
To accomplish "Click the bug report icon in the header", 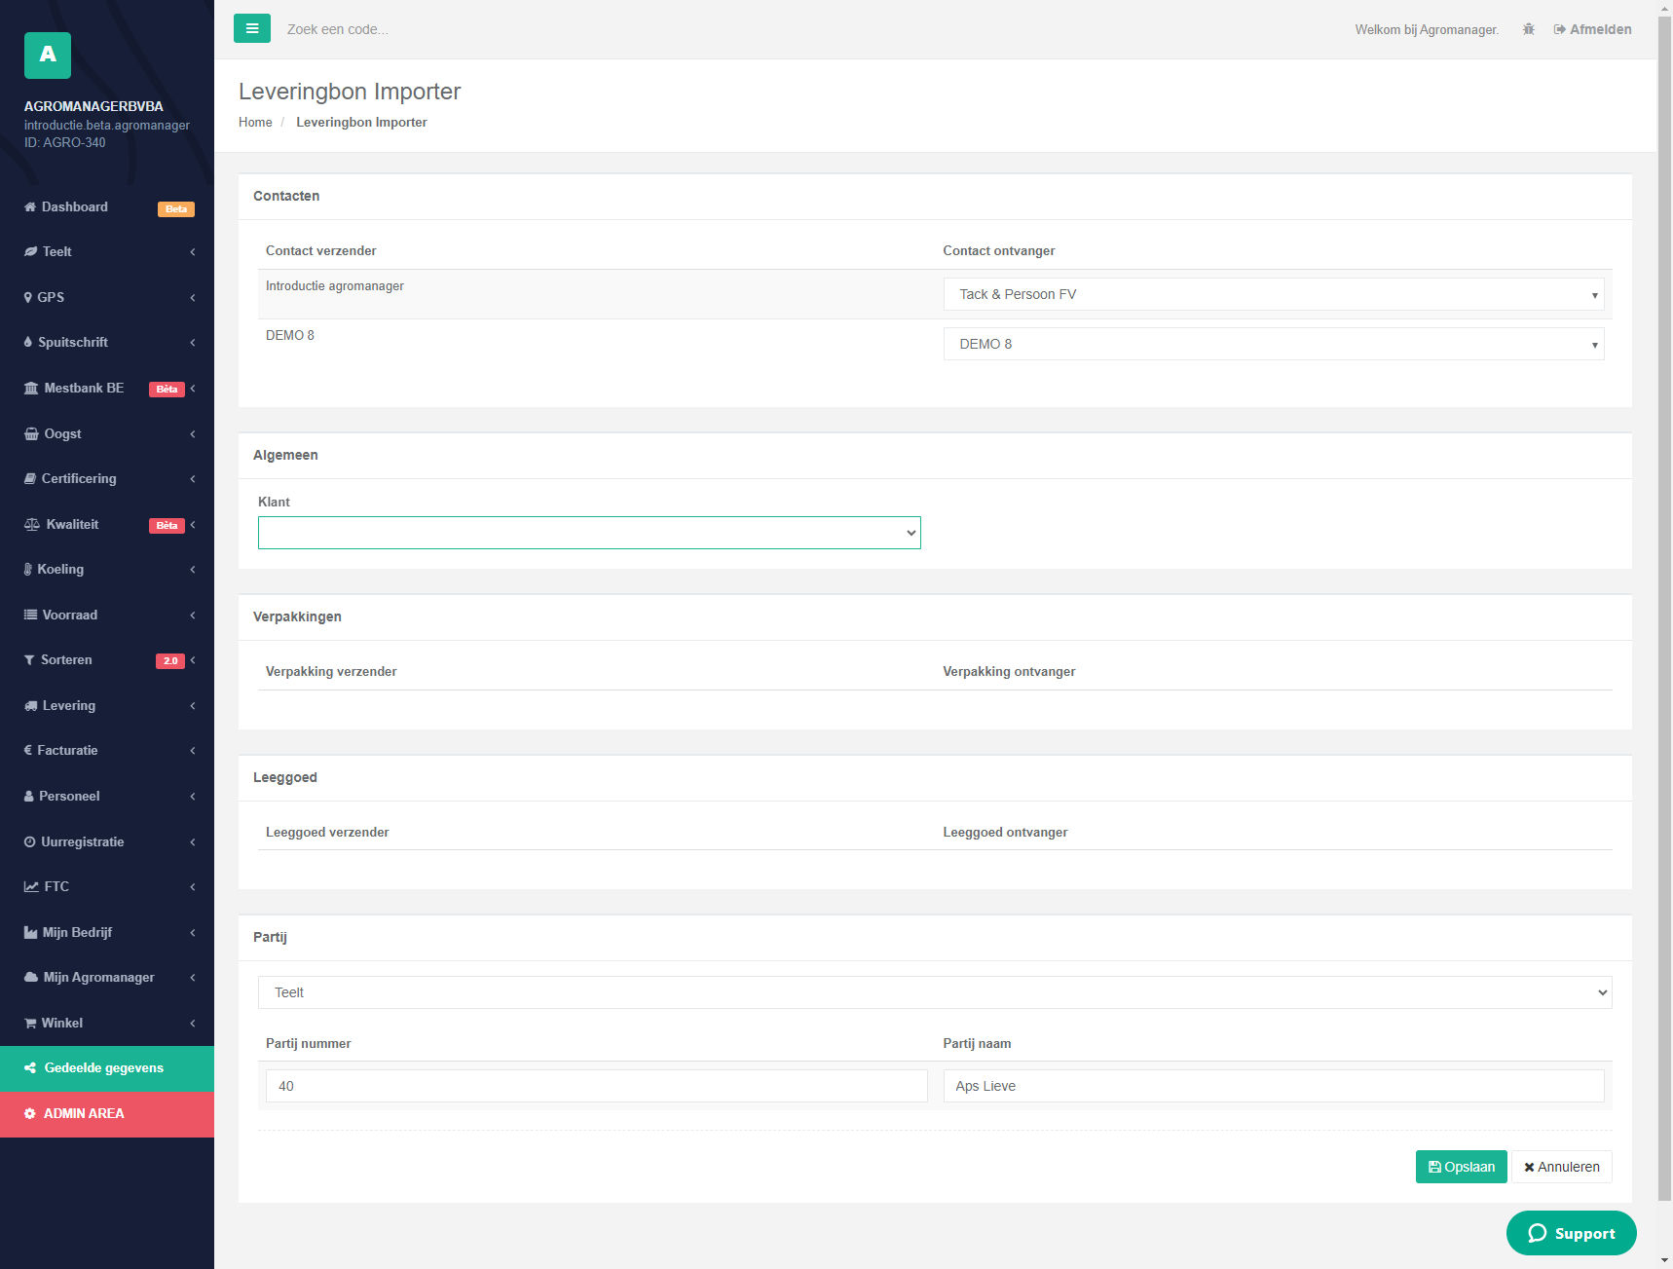I will pyautogui.click(x=1528, y=29).
